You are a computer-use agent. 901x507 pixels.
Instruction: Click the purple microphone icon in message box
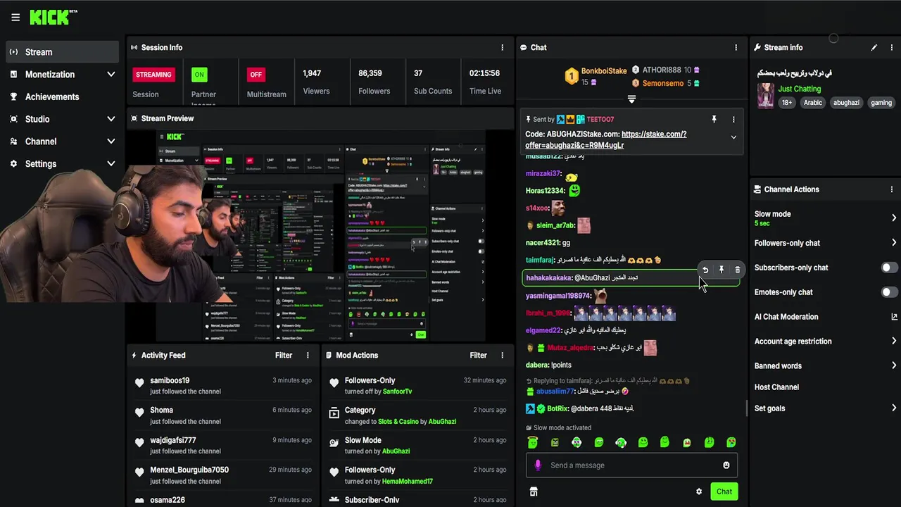(538, 465)
